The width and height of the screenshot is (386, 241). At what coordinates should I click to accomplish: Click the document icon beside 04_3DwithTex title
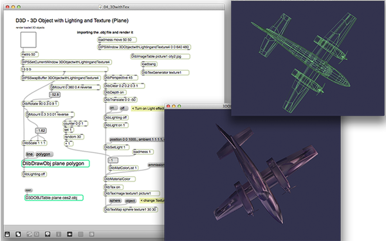tap(100, 7)
